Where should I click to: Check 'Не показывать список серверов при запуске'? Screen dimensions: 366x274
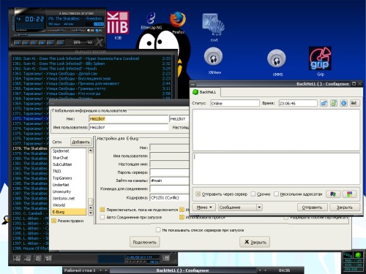click(x=158, y=230)
